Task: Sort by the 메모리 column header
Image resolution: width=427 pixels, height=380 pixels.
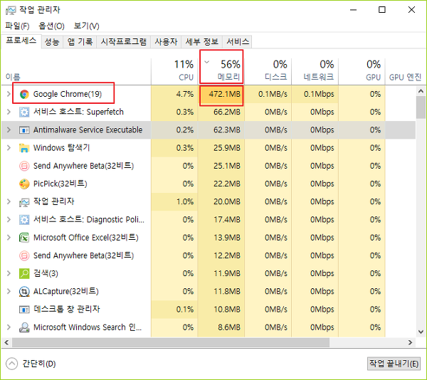Action: click(x=221, y=70)
